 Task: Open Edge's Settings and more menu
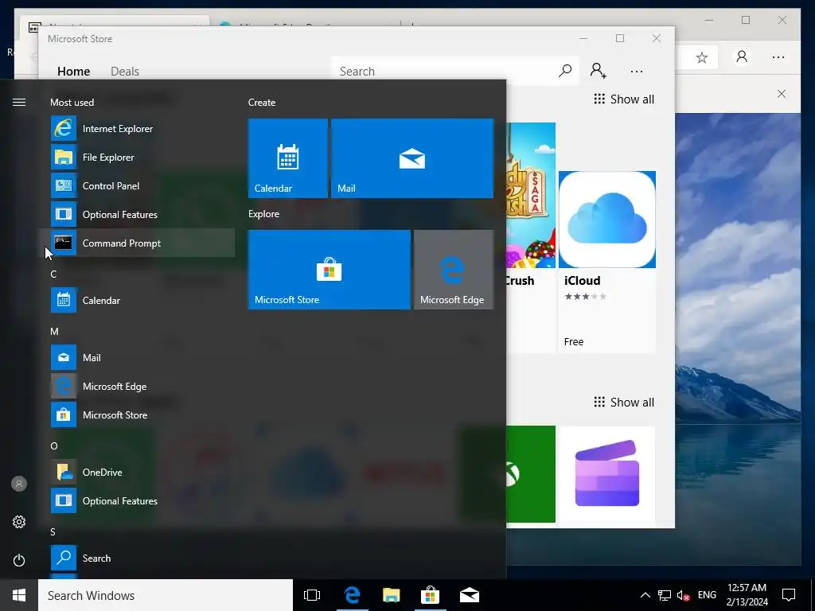[x=778, y=57]
